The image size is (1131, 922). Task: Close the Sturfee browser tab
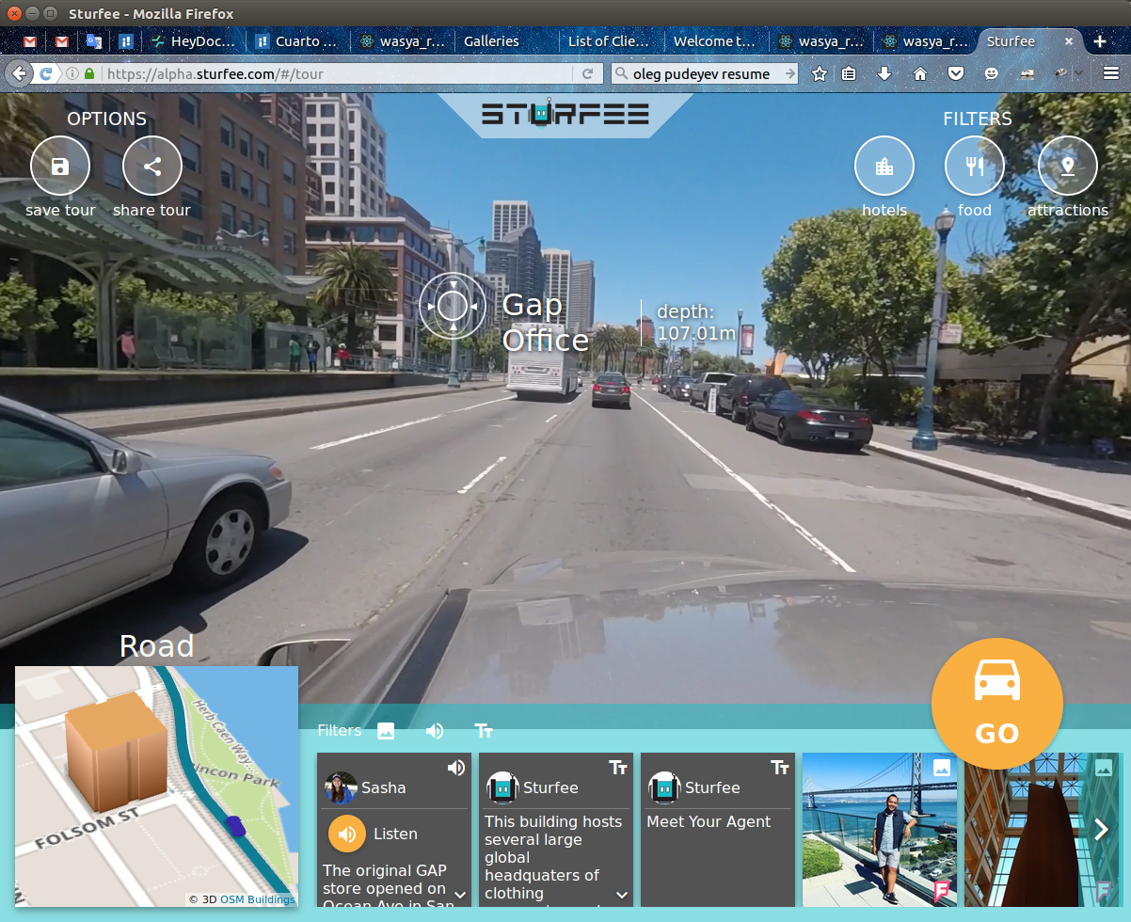point(1069,41)
